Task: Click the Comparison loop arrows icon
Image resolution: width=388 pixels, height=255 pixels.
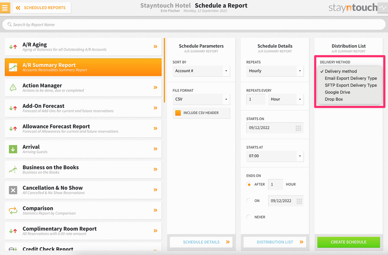Action: [x=13, y=210]
